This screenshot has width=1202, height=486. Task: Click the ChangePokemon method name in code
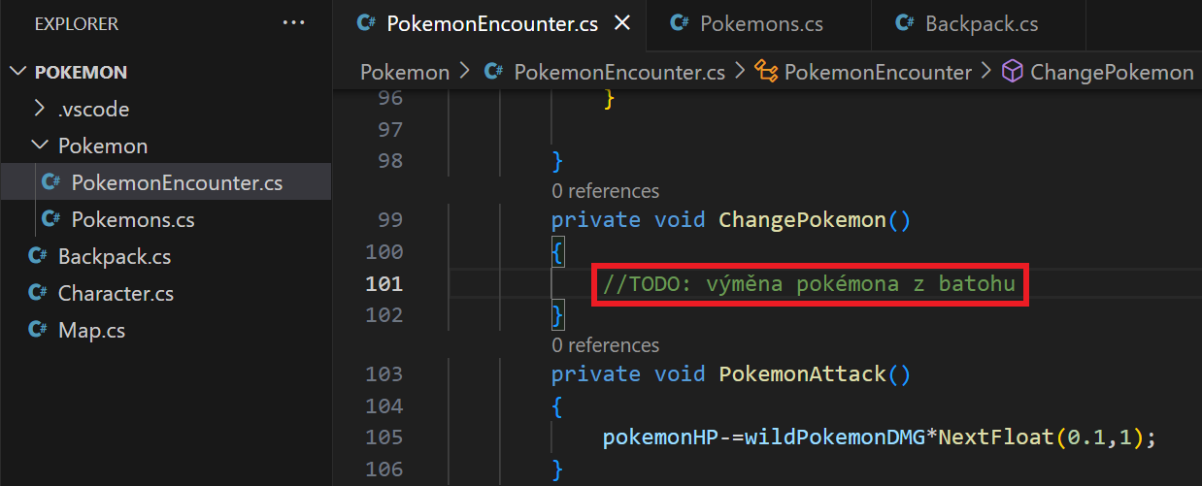pyautogui.click(x=802, y=220)
